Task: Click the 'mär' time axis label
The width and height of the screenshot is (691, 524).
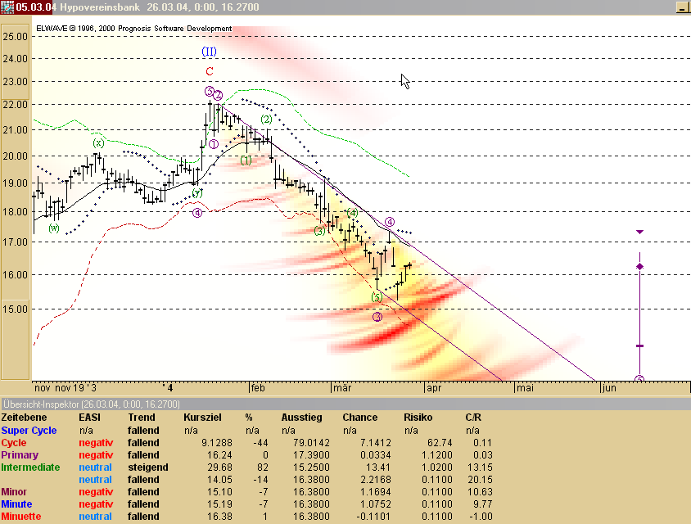Action: [x=342, y=388]
